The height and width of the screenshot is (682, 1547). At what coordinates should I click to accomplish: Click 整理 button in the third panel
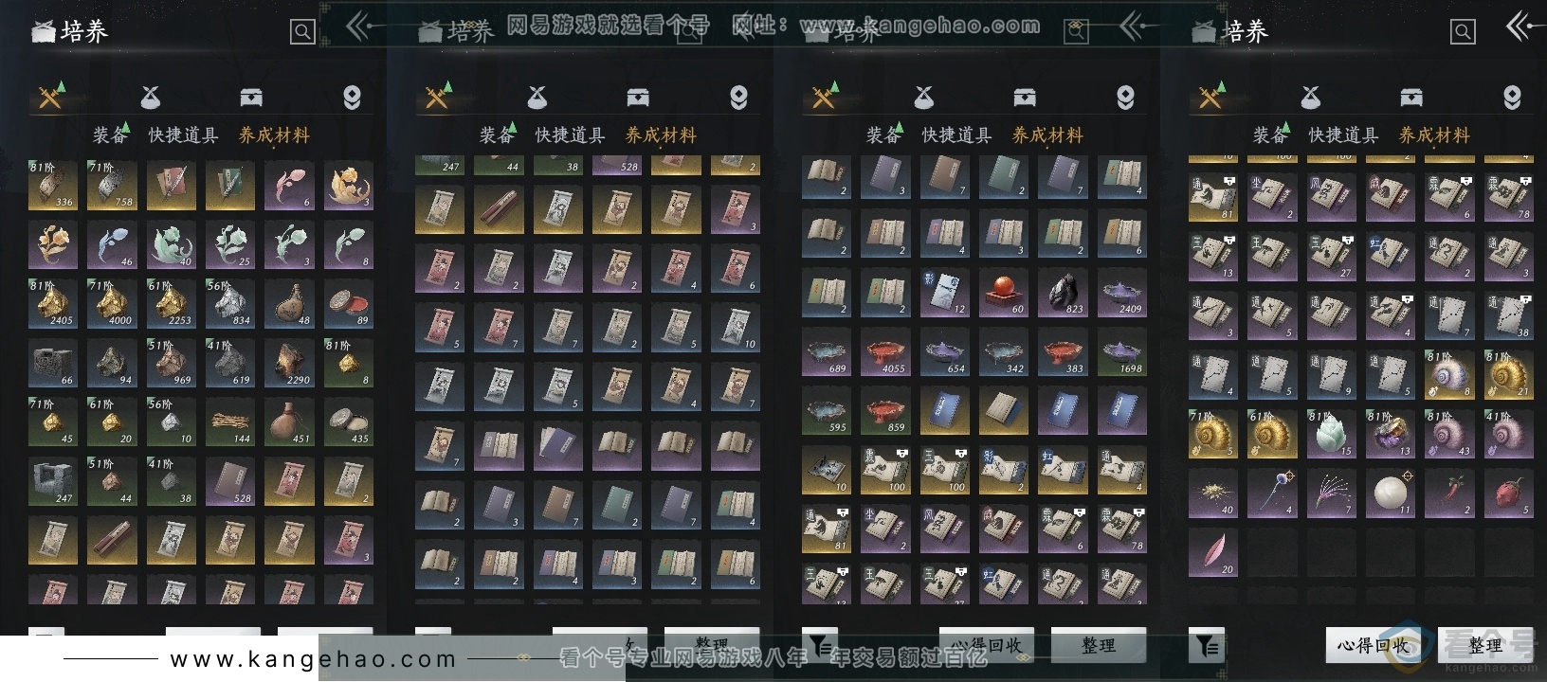(1098, 645)
